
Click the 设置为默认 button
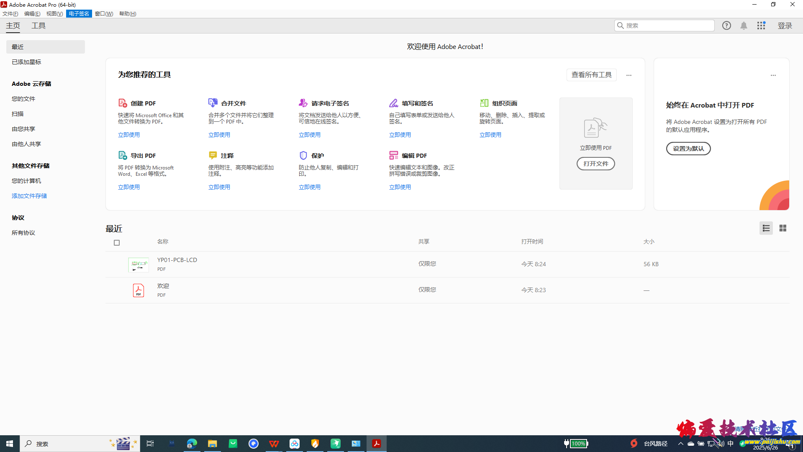tap(688, 149)
